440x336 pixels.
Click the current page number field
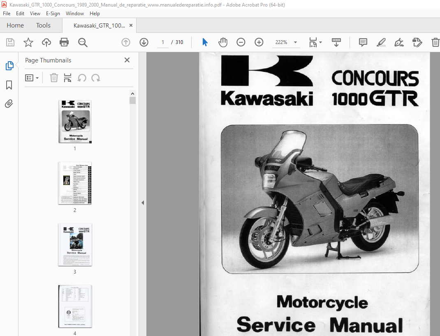point(163,42)
